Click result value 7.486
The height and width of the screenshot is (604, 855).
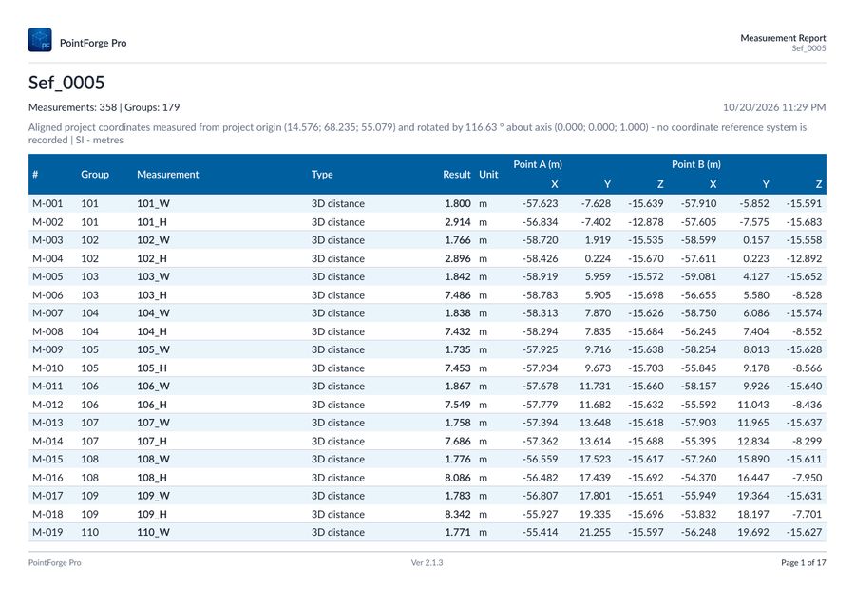point(458,295)
